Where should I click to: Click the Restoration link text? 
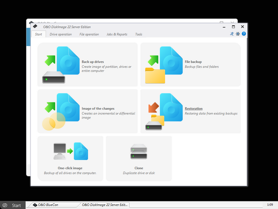click(x=193, y=108)
